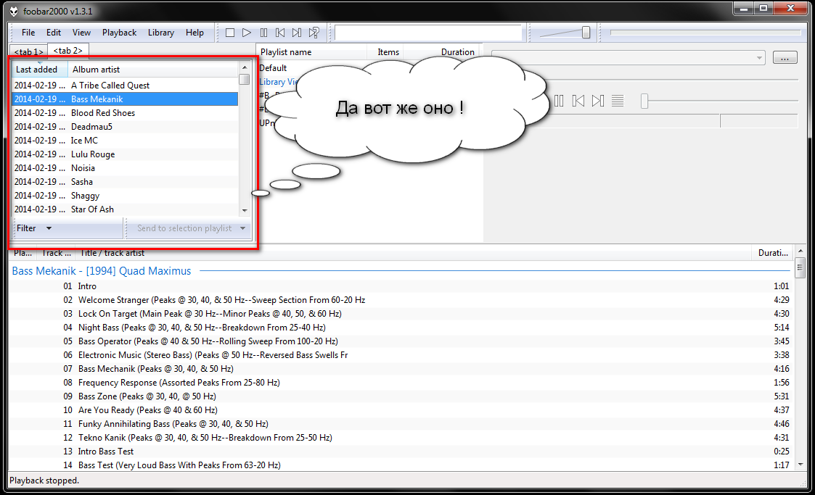815x495 pixels.
Task: Switch to <tab 1>
Action: click(x=28, y=52)
